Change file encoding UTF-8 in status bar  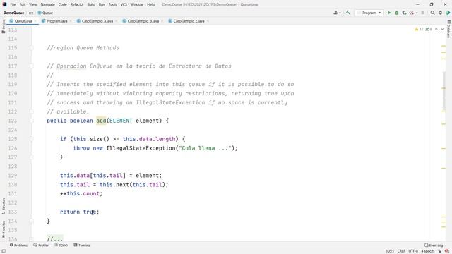click(x=413, y=251)
